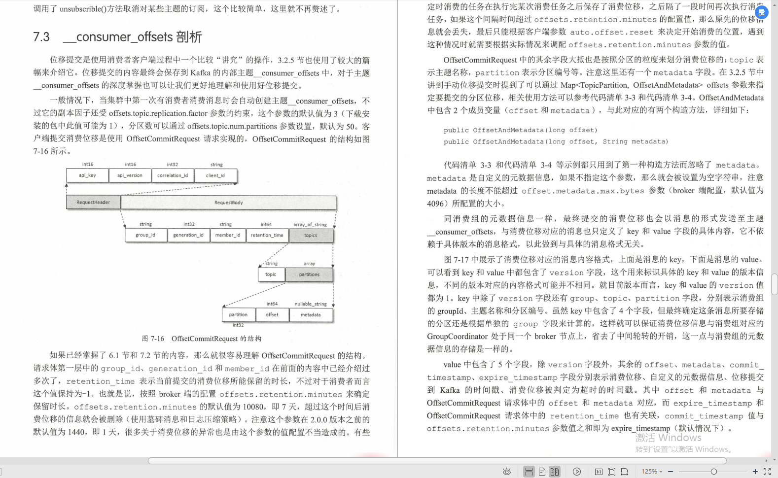The image size is (778, 478).
Task: Click "offset.metadata.max.bytes" parameter text
Action: 583,191
